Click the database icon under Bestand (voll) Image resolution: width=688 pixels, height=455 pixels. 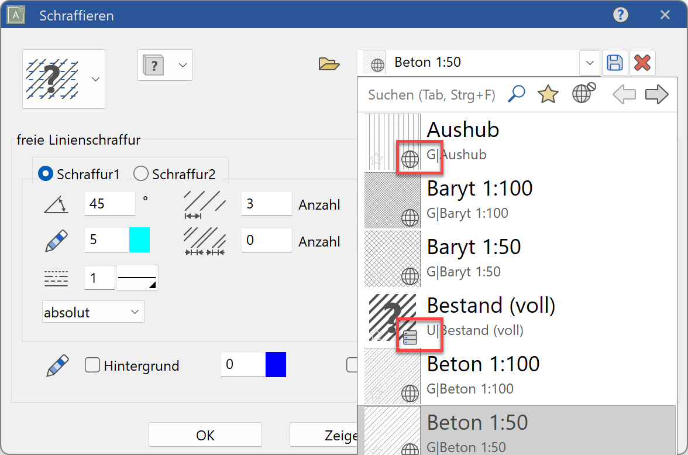(x=410, y=336)
